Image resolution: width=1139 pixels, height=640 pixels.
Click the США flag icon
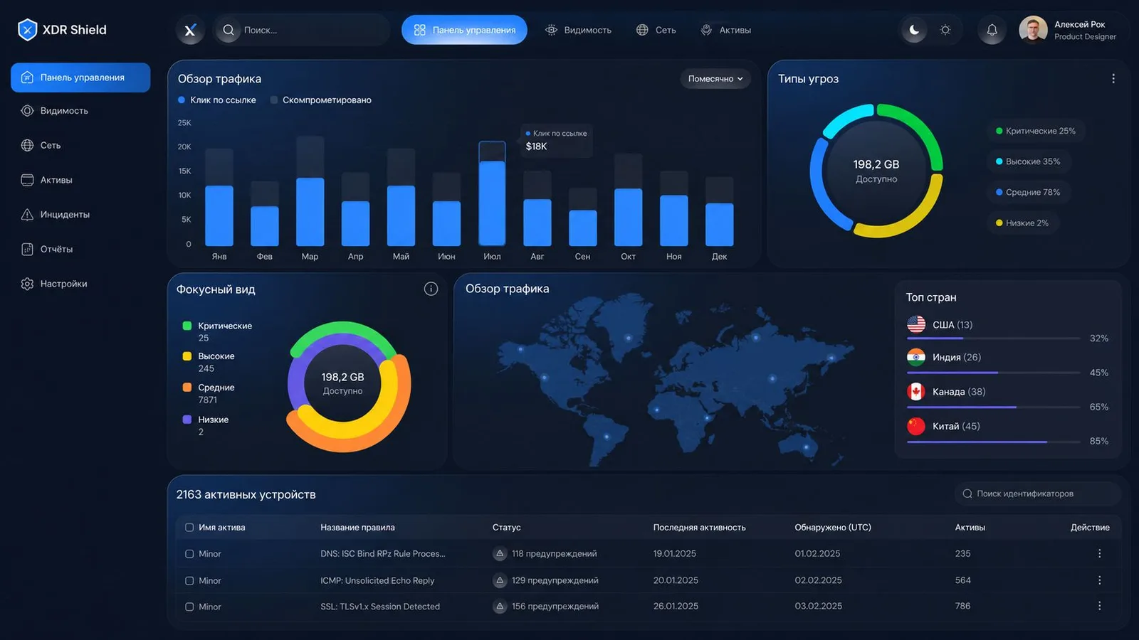click(x=916, y=324)
